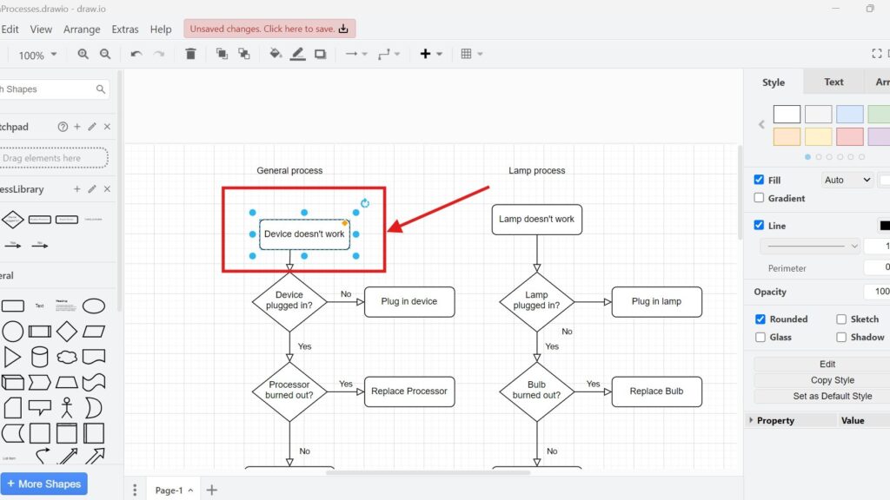This screenshot has height=500, width=890.
Task: Disable the Rounded option
Action: 760,319
